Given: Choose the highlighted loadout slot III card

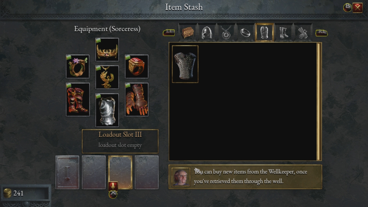Looking at the screenshot, I should [120, 172].
